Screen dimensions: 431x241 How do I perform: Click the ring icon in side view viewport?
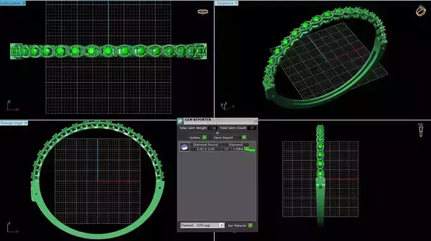(421, 130)
